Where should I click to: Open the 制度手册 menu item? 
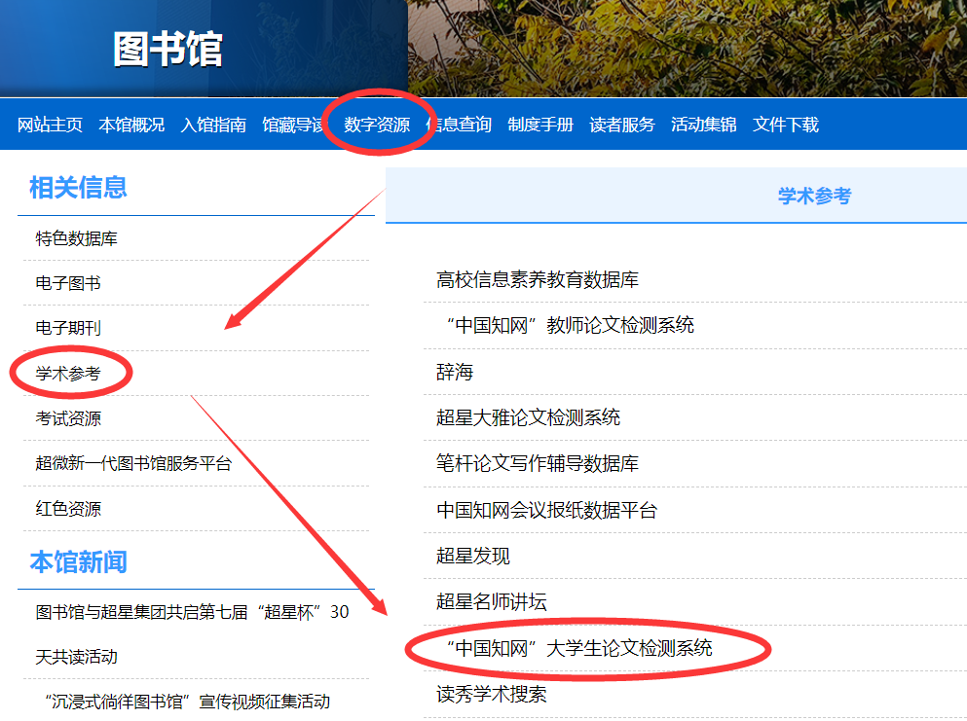point(540,126)
